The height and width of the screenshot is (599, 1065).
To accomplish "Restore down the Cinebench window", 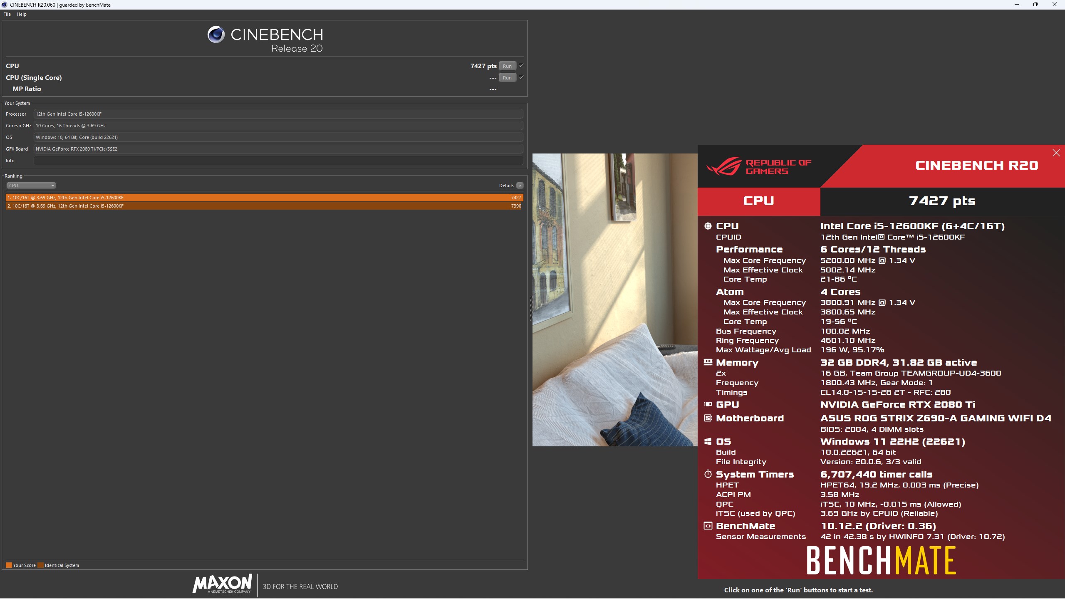I will pos(1035,5).
